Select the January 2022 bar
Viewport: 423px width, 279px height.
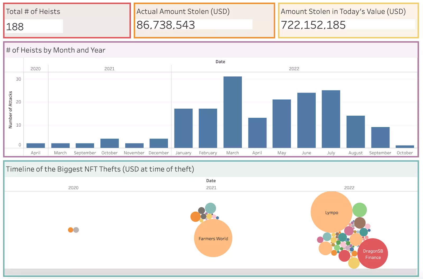[183, 128]
